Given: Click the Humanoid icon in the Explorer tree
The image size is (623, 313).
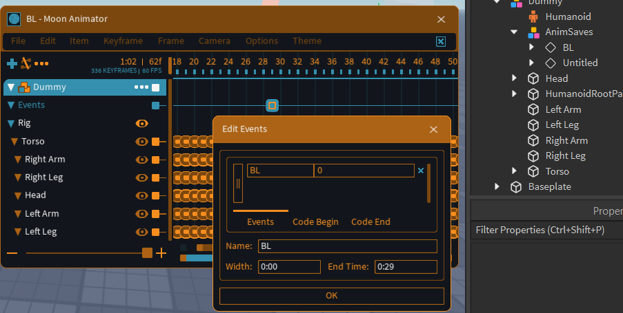Looking at the screenshot, I should tap(533, 17).
